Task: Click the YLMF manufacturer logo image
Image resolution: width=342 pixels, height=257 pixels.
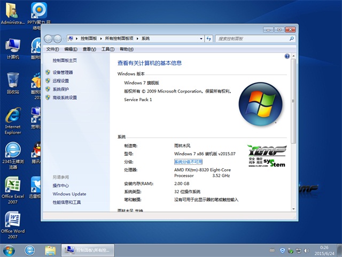Action: pyautogui.click(x=267, y=156)
